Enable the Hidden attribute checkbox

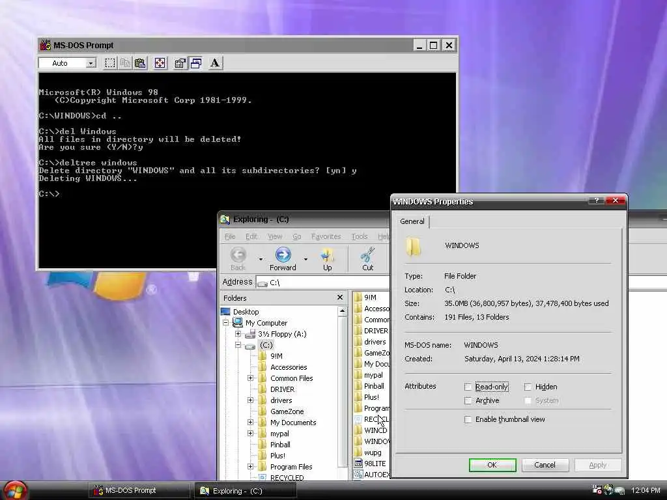(x=528, y=387)
